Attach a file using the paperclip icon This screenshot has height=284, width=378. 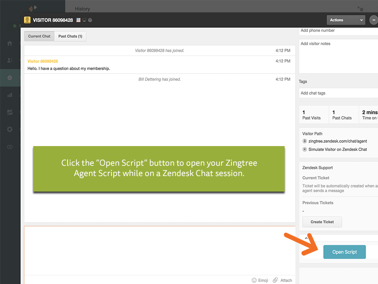[x=282, y=280]
